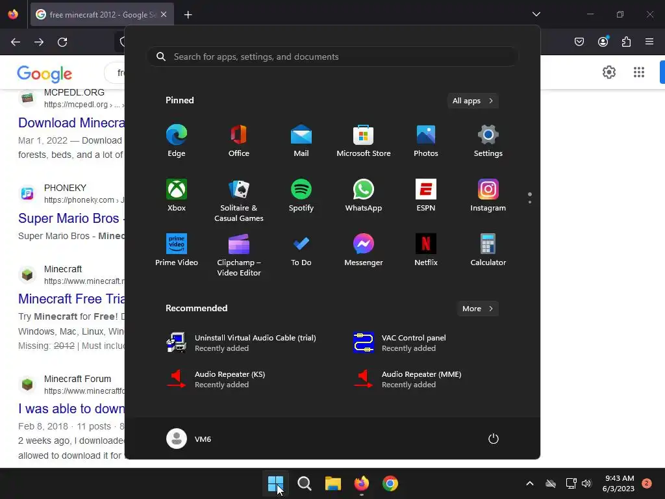
Task: Open the 9:43 AM clock and calendar
Action: 618,483
